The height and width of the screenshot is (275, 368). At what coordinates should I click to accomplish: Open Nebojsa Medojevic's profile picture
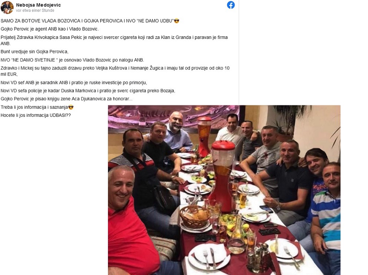tap(7, 7)
